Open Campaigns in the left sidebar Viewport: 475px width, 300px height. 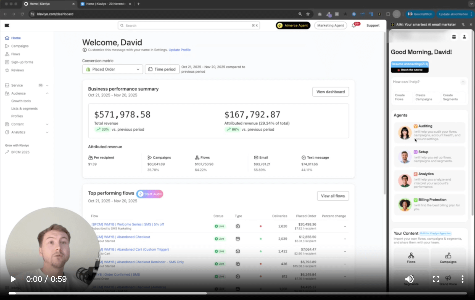[x=20, y=46]
